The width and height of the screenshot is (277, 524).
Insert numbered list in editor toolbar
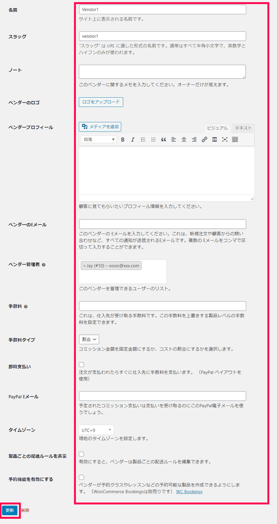(153, 140)
